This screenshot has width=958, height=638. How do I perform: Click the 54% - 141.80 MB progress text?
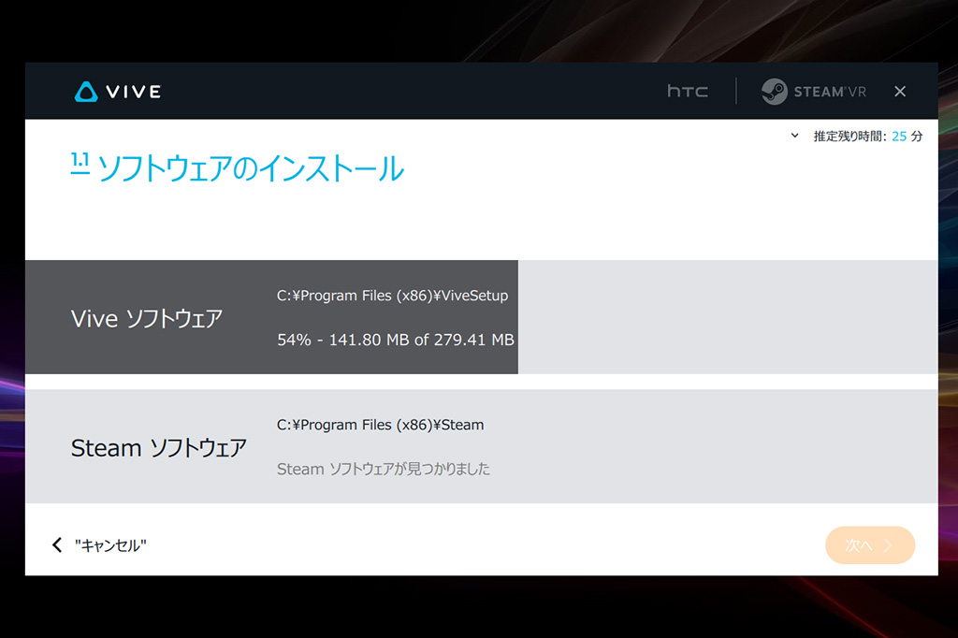click(396, 340)
